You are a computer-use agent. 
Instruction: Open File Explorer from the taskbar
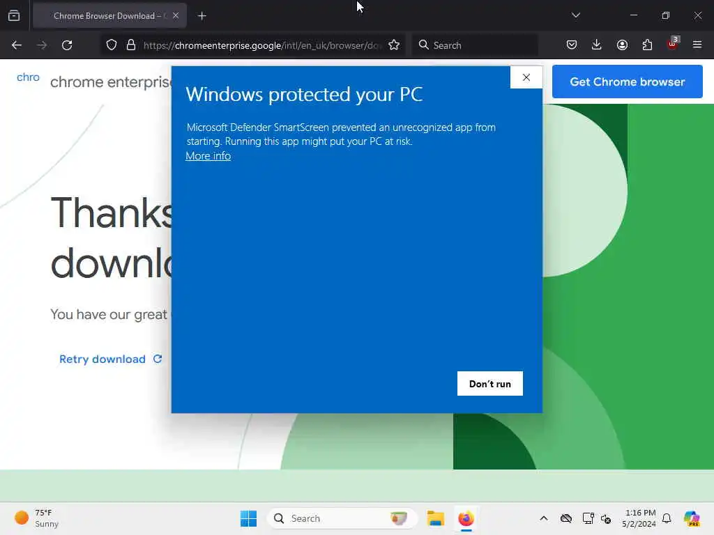pyautogui.click(x=435, y=518)
